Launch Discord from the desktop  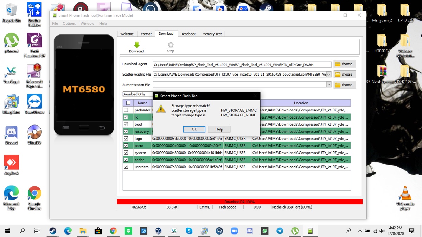tap(11, 135)
